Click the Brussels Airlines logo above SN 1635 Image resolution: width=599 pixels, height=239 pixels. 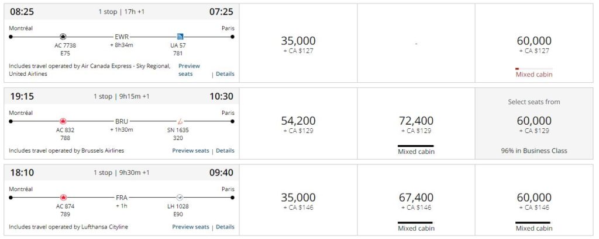[x=181, y=121]
